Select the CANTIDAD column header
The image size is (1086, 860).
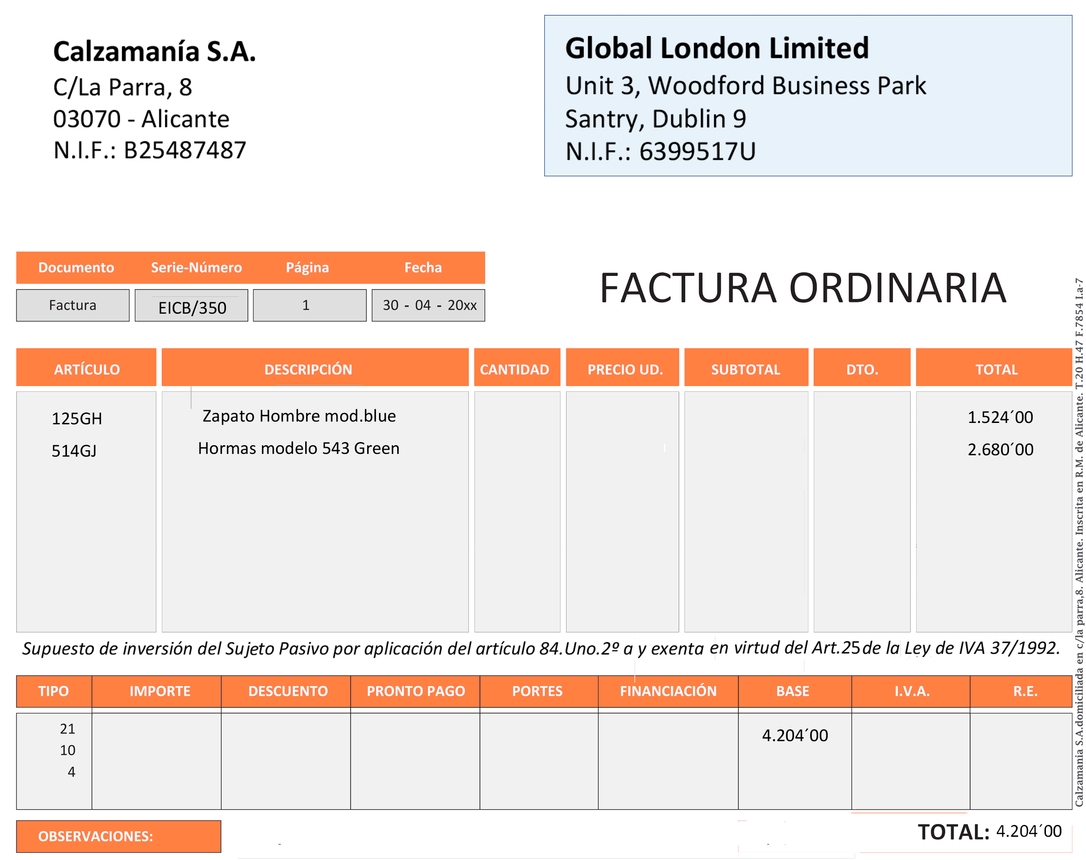(514, 369)
